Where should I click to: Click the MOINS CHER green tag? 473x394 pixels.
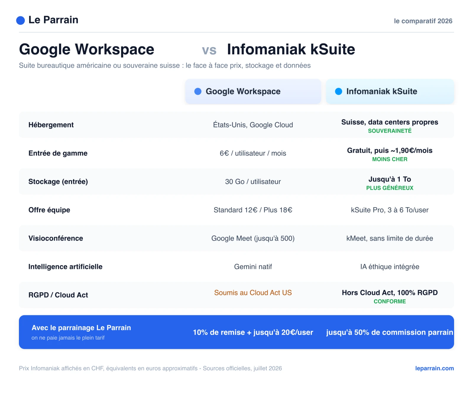tap(390, 159)
